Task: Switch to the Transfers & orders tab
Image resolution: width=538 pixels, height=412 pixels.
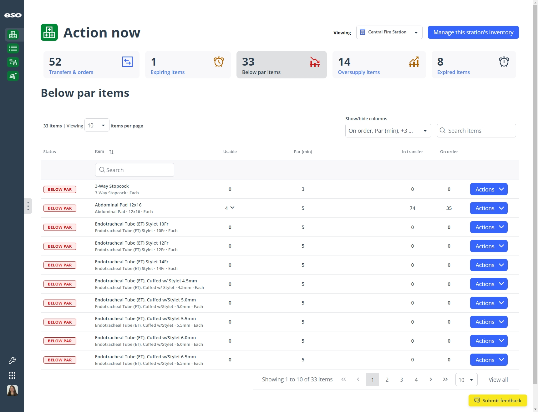Action: tap(91, 65)
